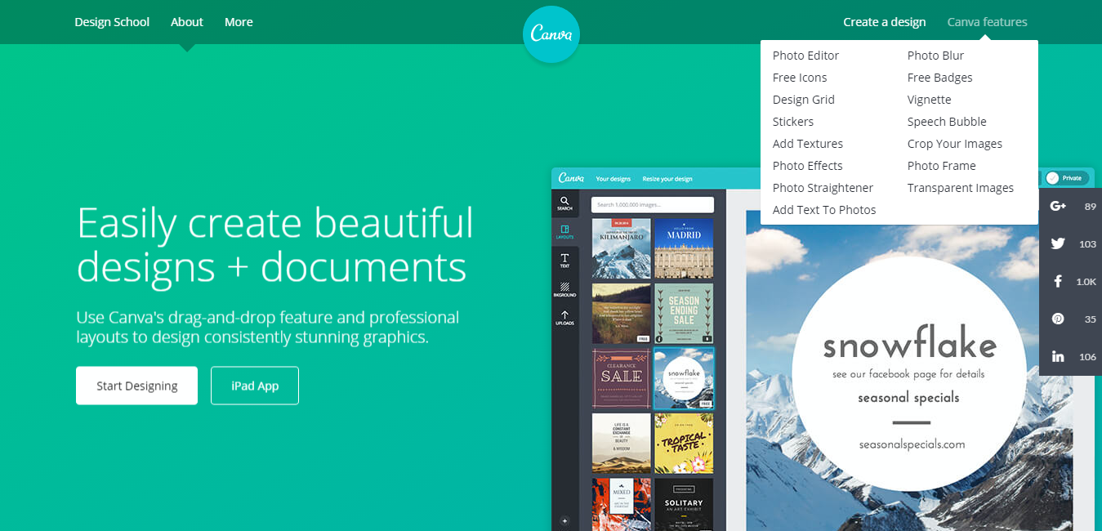Click the 'Easily create beautiful designs + documents' headline
The height and width of the screenshot is (531, 1102).
[275, 243]
